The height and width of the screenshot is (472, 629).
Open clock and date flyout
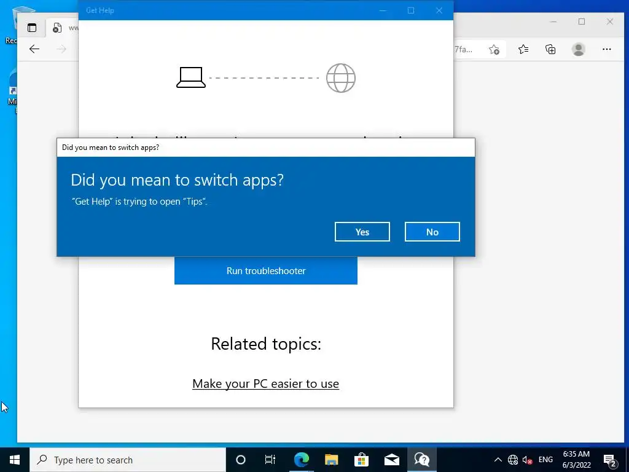(x=576, y=460)
